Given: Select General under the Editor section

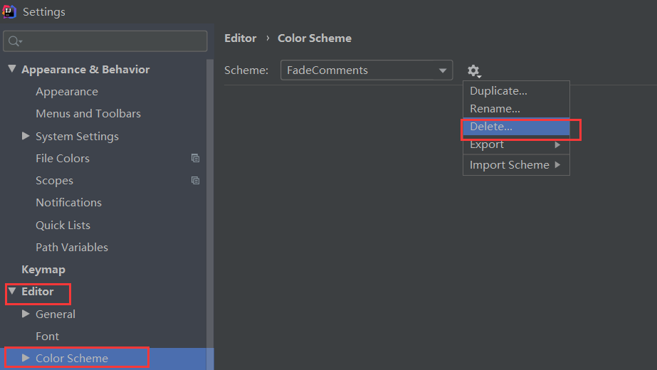Looking at the screenshot, I should [x=56, y=314].
